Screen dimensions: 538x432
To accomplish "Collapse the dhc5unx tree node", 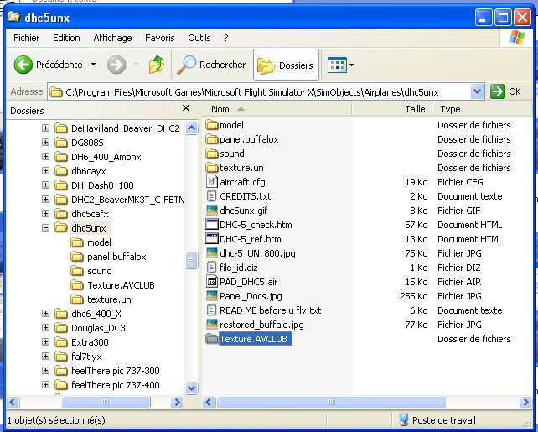I will click(45, 227).
